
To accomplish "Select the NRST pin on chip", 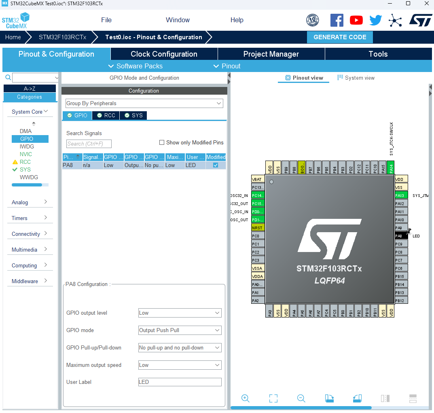I will tap(258, 228).
